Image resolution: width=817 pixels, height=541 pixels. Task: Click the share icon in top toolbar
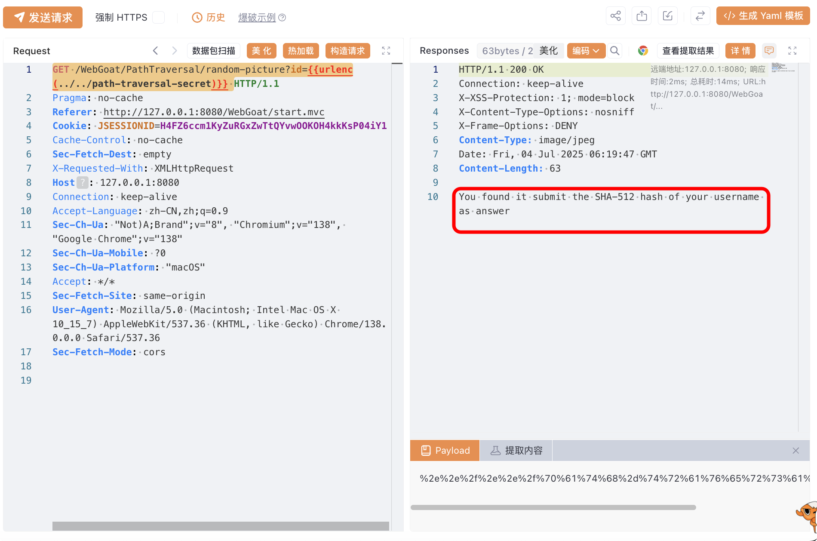pos(616,16)
